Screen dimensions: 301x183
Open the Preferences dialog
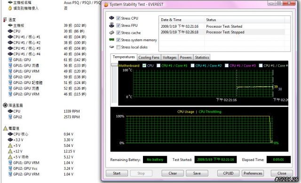point(253,173)
